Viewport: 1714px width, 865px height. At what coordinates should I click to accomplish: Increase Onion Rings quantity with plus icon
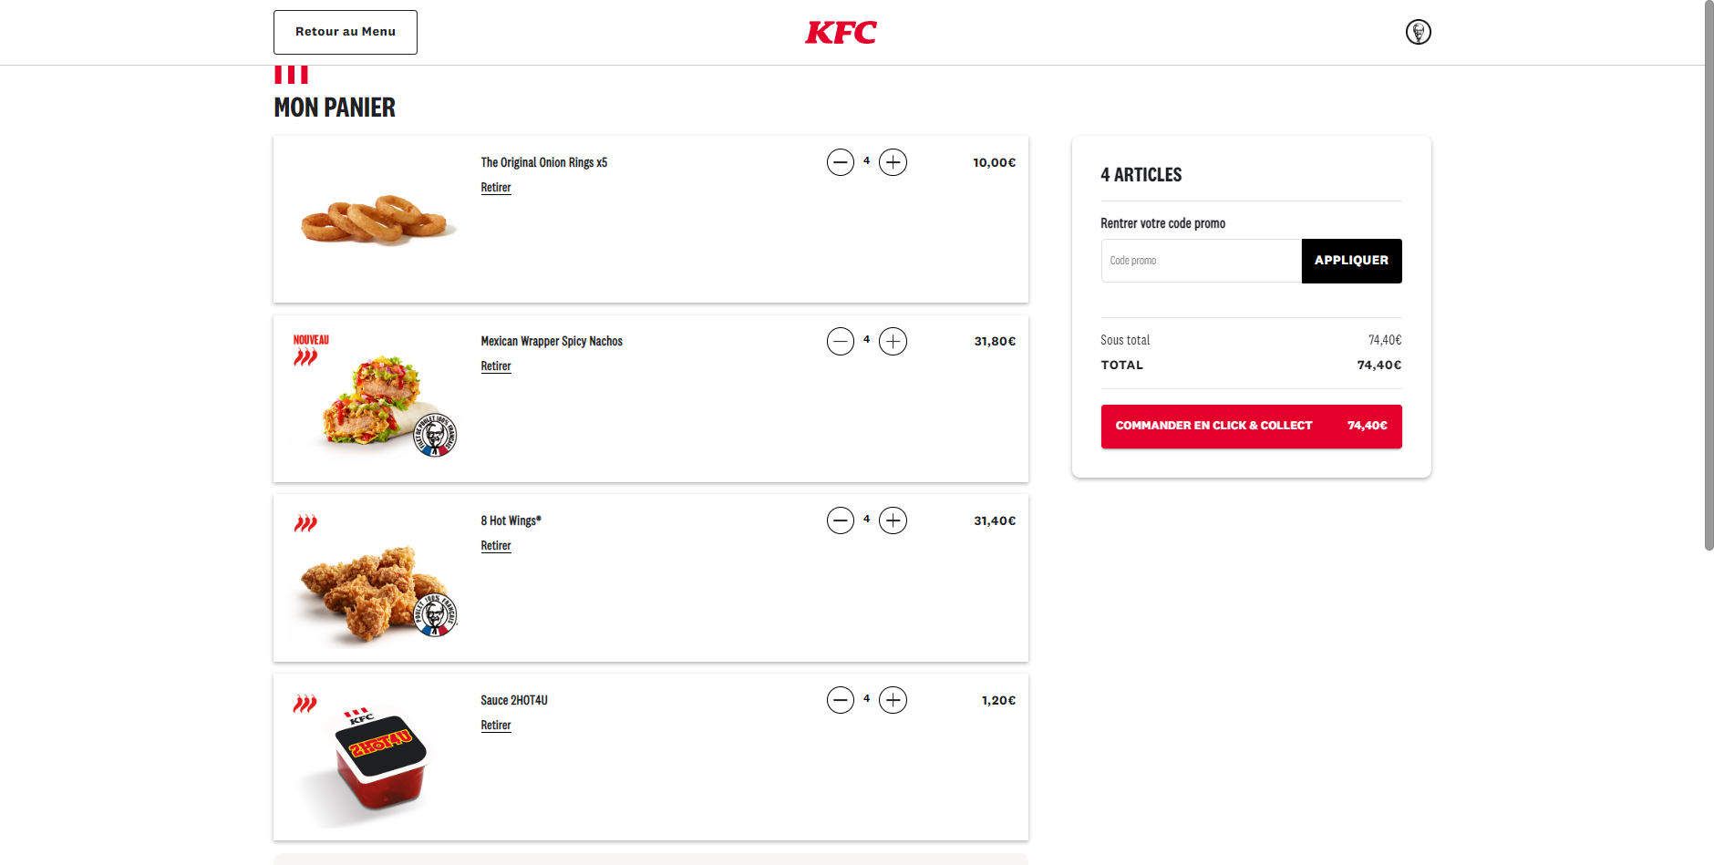tap(893, 162)
